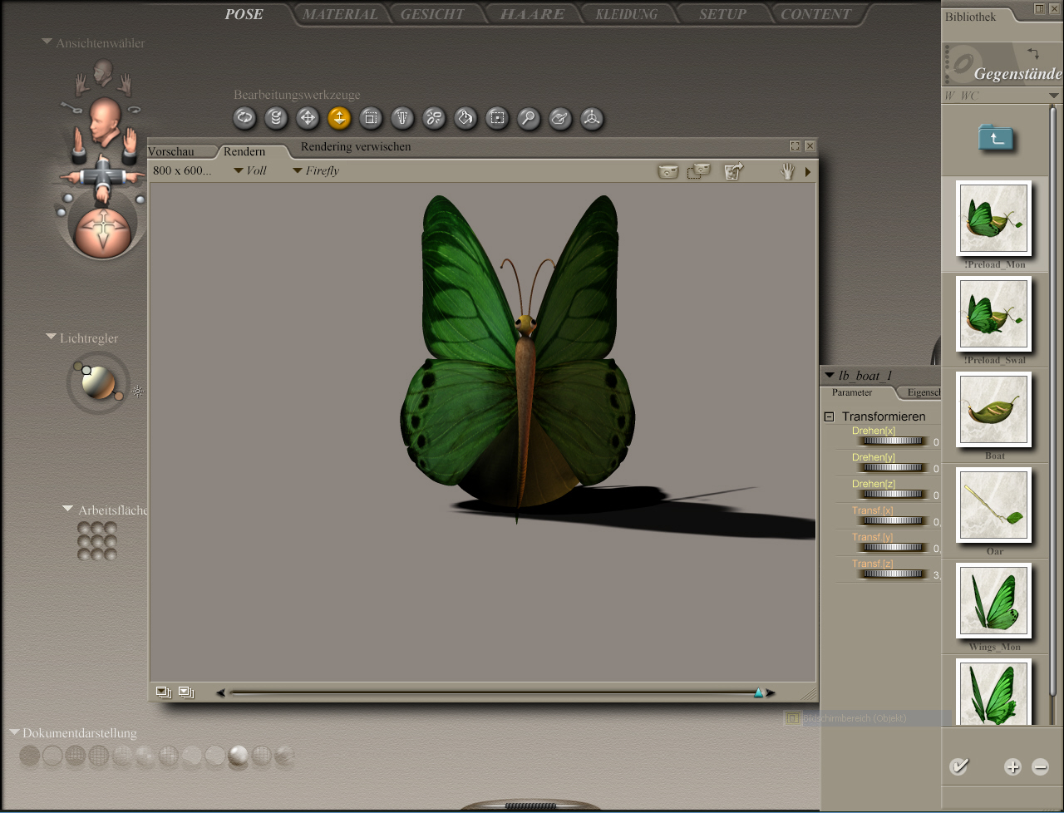Open the Voll render quality dropdown
The width and height of the screenshot is (1064, 813).
250,171
